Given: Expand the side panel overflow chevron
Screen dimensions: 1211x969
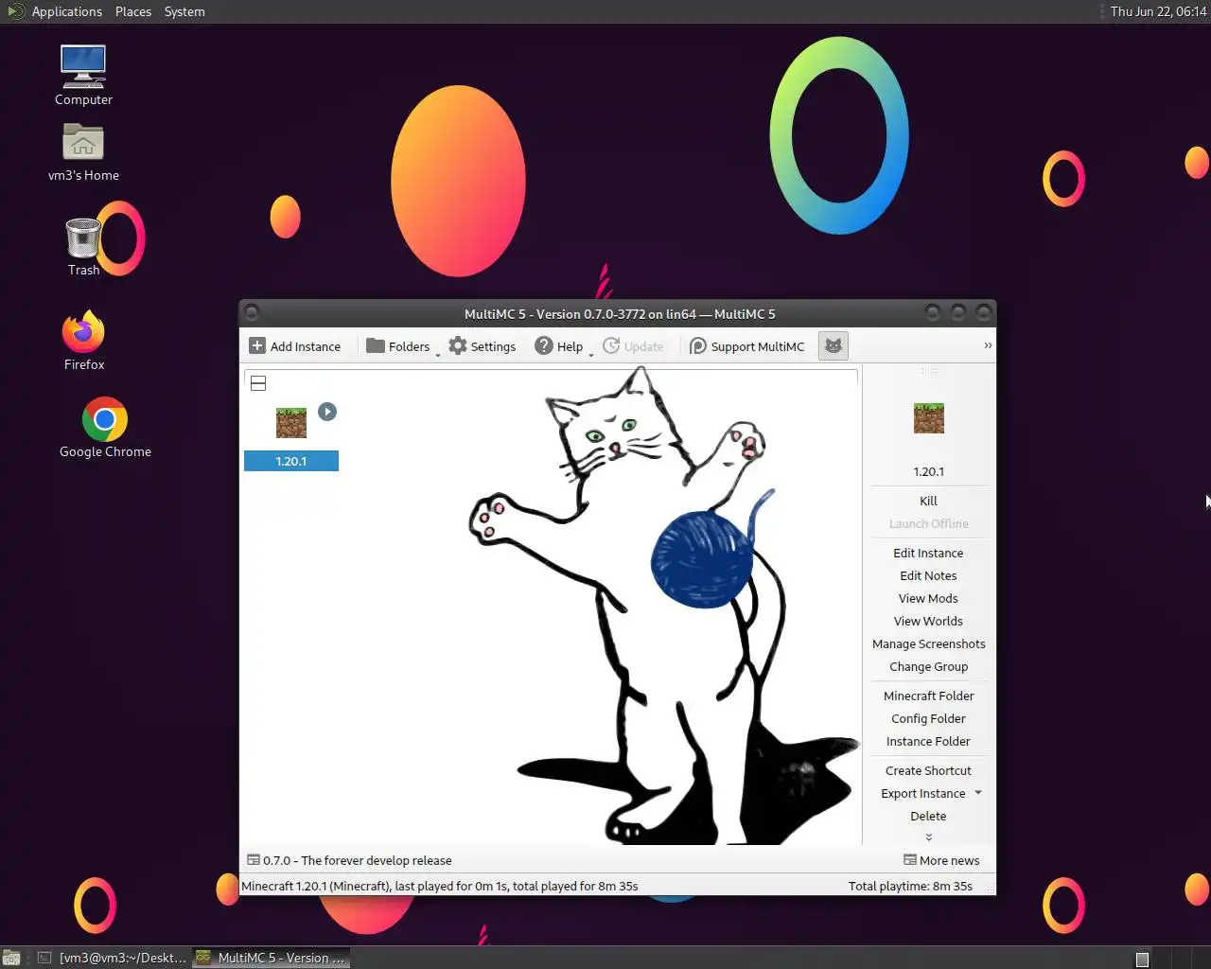Looking at the screenshot, I should tap(929, 837).
